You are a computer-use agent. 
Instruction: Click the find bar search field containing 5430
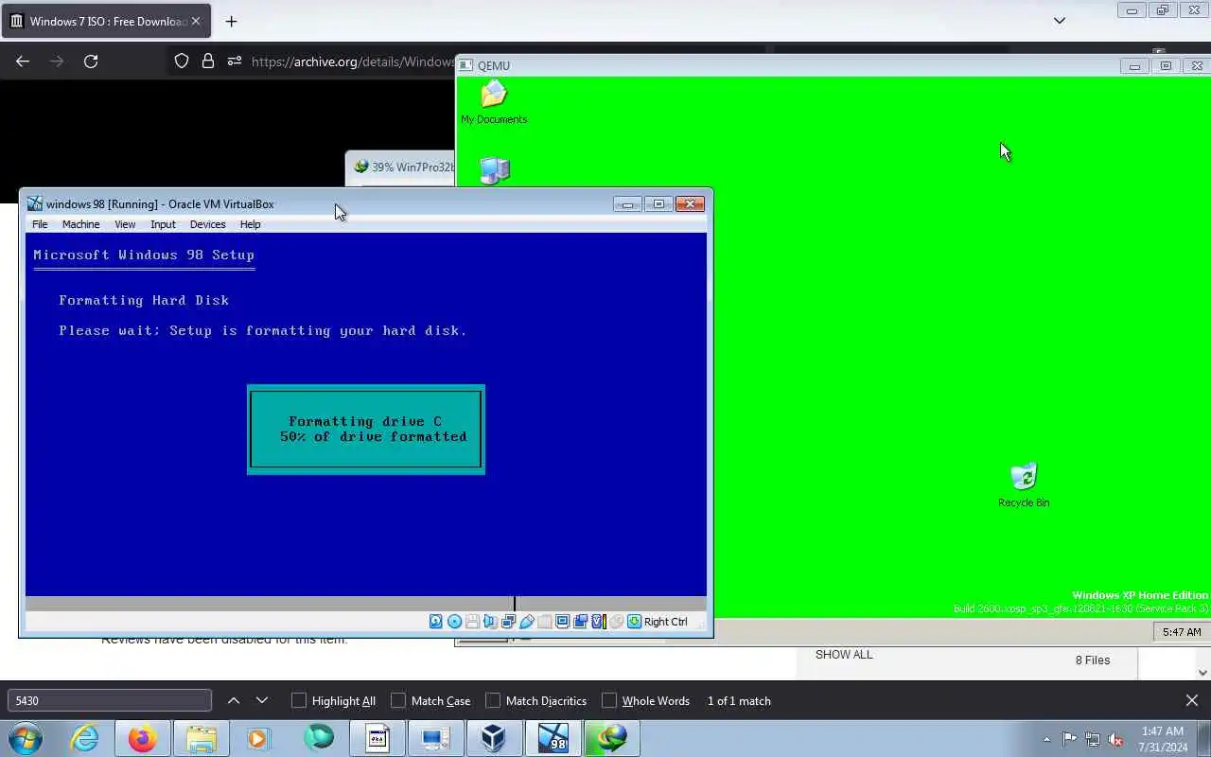point(110,700)
